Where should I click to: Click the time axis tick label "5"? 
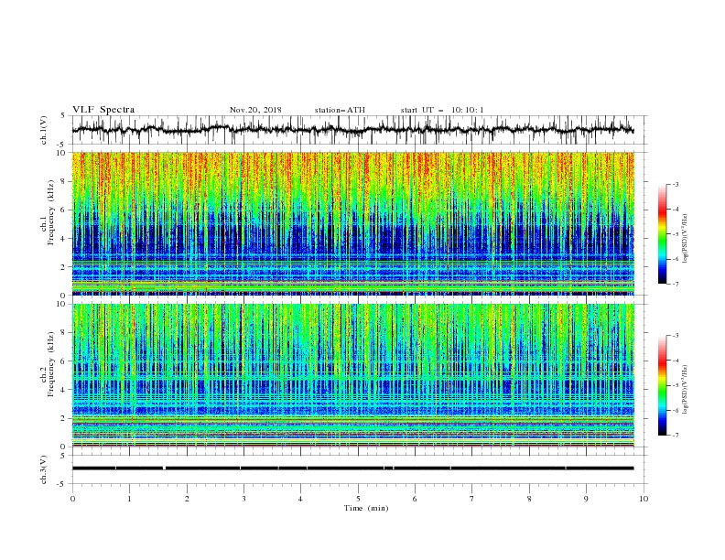[x=358, y=499]
